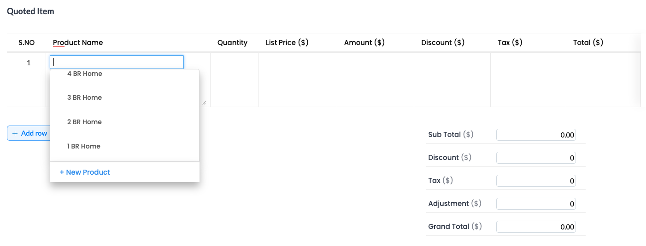This screenshot has width=646, height=246.
Task: Click the + New Product link
Action: pos(85,172)
